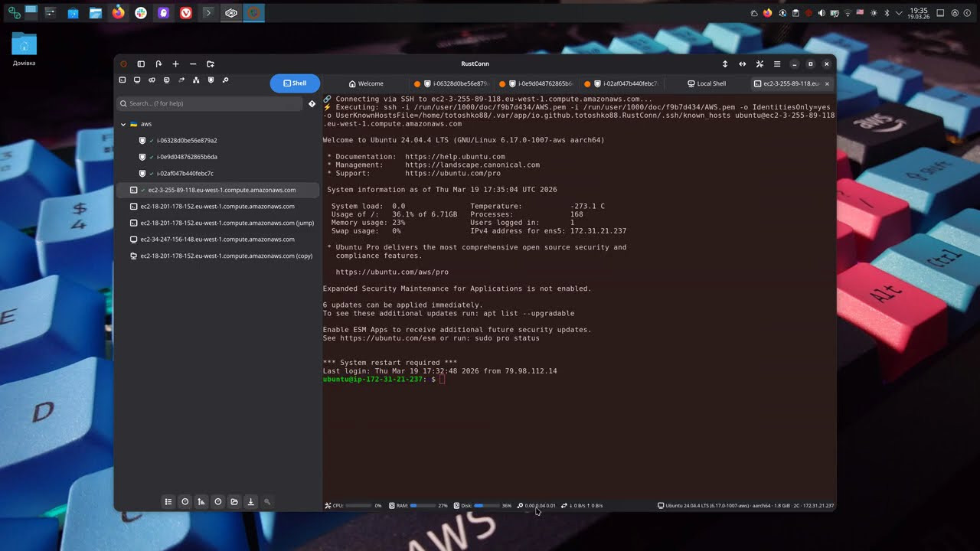Open the tools wrench icon in header
This screenshot has width=980, height=551.
[x=759, y=64]
